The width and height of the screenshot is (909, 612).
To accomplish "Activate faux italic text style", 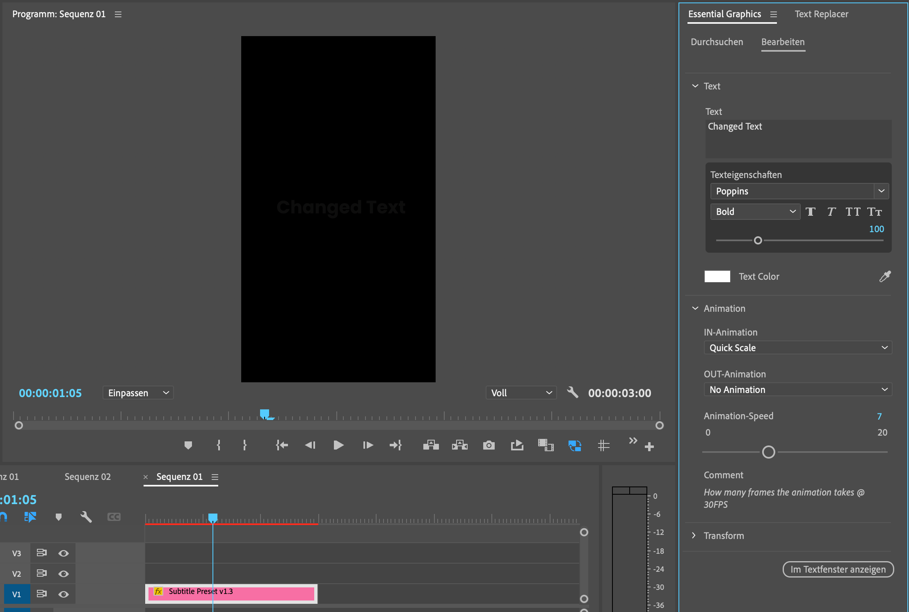I will tap(831, 212).
